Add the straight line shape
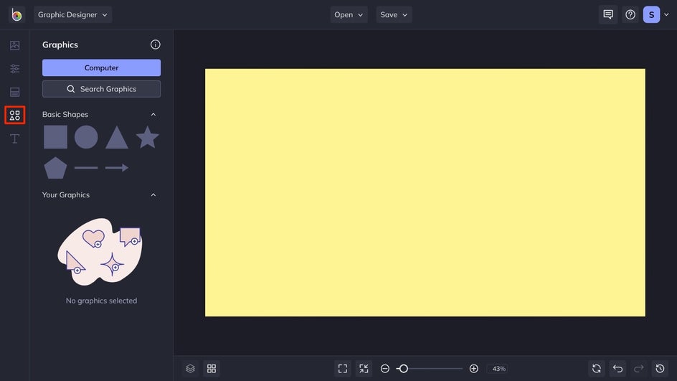Image resolution: width=677 pixels, height=381 pixels. tap(86, 168)
